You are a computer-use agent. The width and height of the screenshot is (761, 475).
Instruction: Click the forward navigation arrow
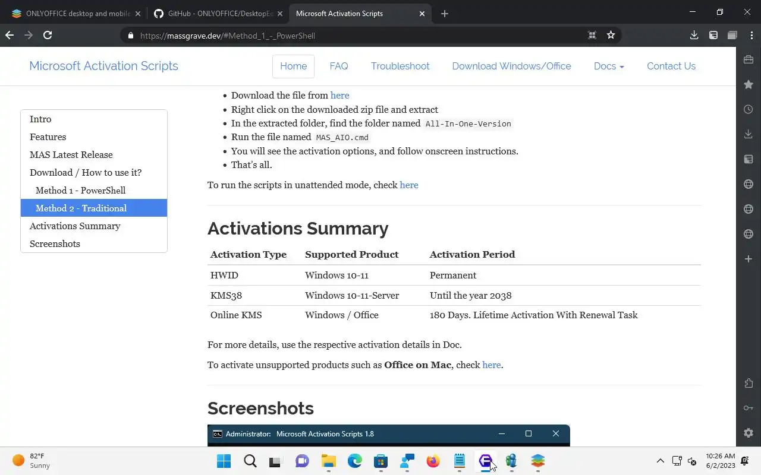point(29,35)
